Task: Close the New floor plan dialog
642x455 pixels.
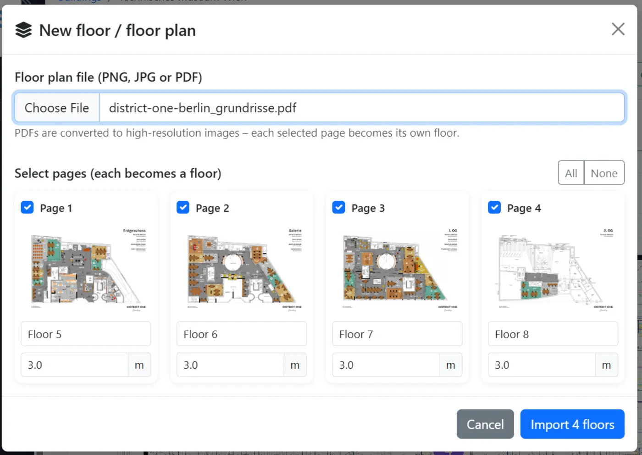Action: click(x=618, y=29)
